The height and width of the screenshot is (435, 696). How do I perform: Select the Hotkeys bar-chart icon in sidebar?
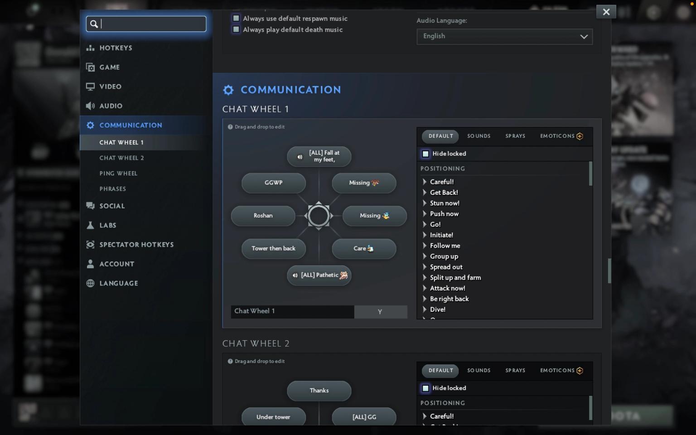91,48
